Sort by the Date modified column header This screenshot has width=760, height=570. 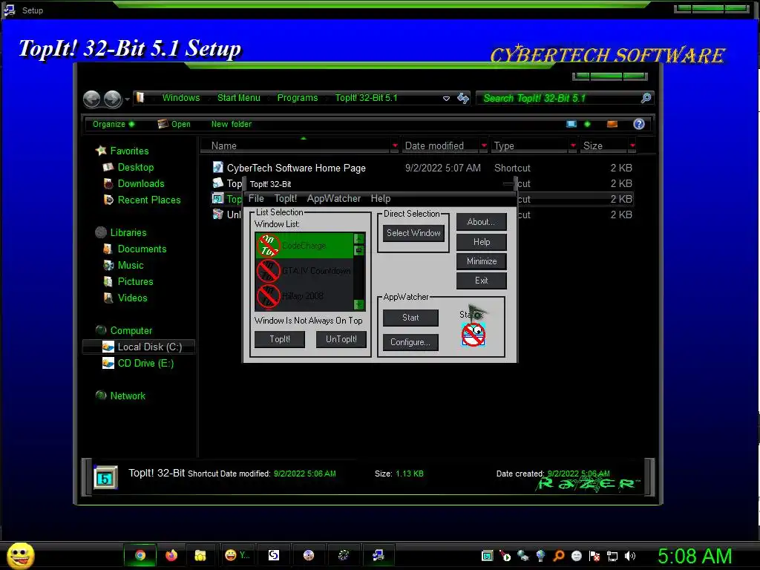coord(434,145)
